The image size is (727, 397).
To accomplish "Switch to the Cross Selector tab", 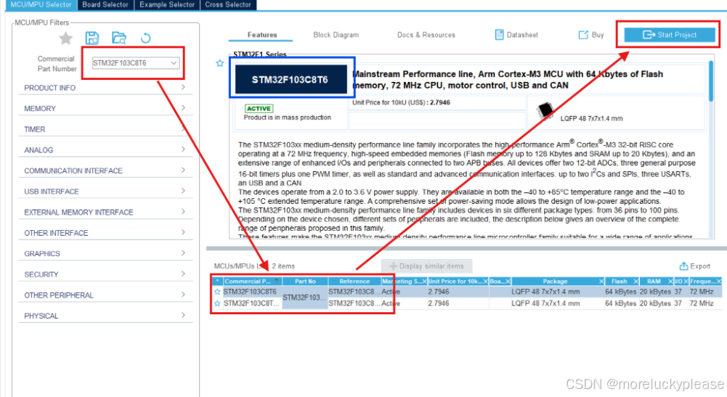I will click(228, 4).
